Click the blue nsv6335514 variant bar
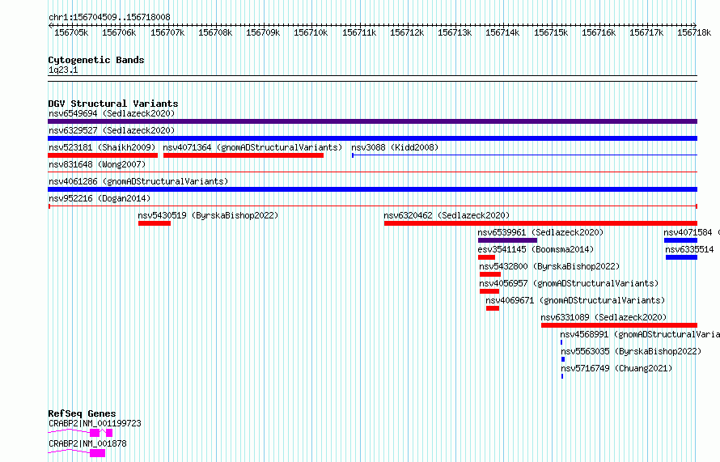This screenshot has width=720, height=462. click(x=681, y=257)
